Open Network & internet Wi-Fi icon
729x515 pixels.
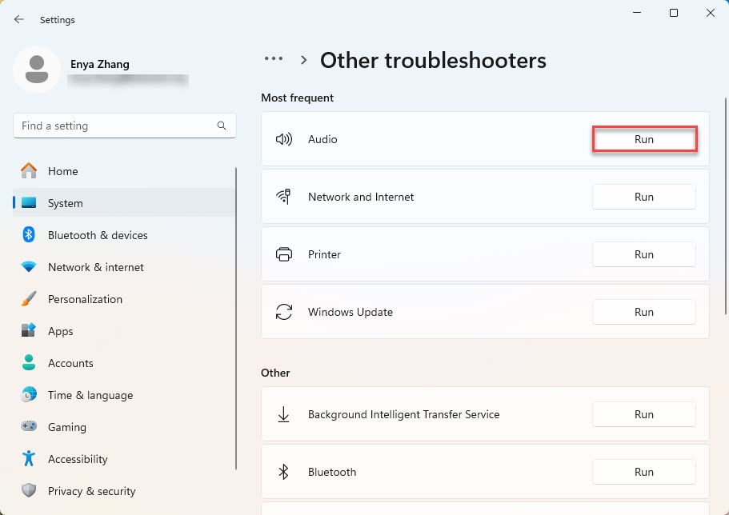(29, 267)
